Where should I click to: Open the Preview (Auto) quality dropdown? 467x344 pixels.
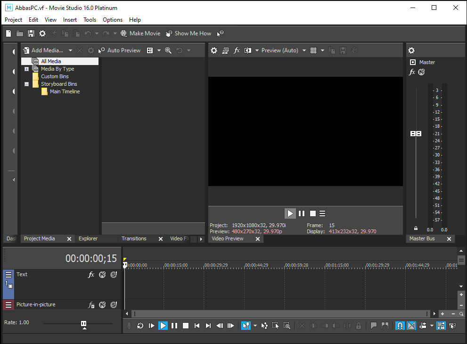coord(284,50)
